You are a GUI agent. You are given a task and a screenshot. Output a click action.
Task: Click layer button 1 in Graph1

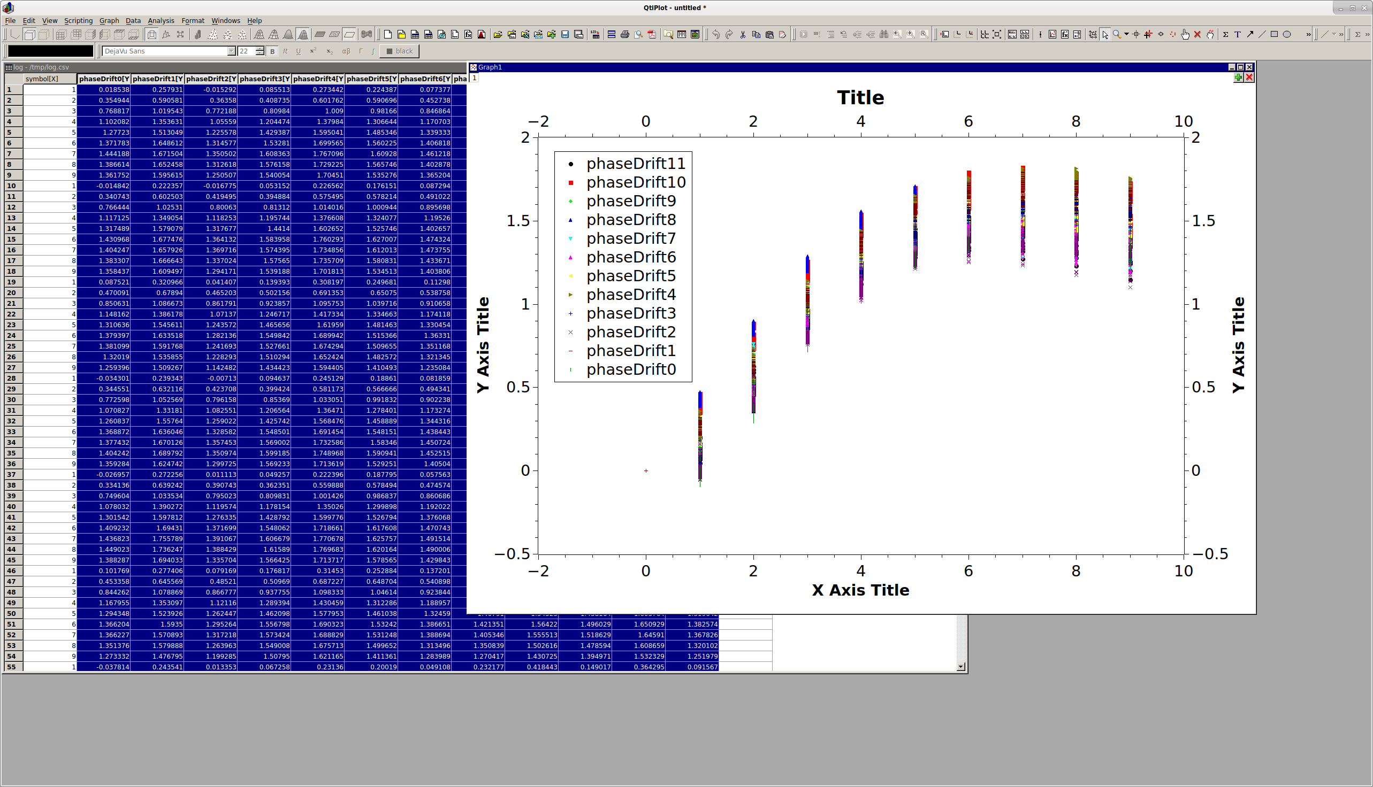[475, 78]
